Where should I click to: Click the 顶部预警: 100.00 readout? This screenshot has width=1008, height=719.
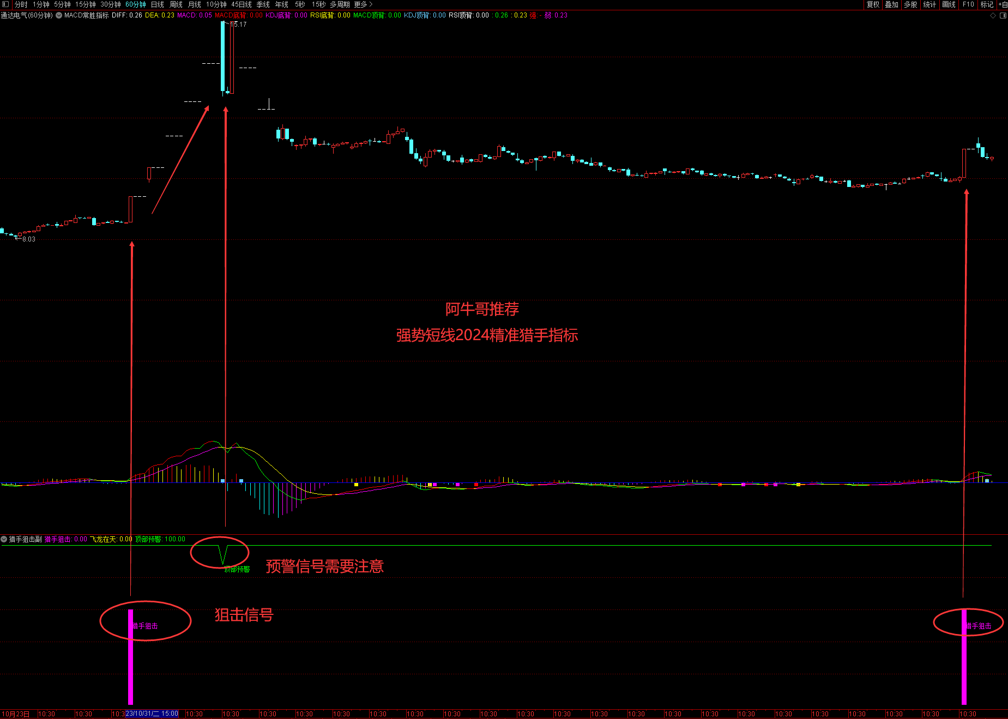point(160,539)
